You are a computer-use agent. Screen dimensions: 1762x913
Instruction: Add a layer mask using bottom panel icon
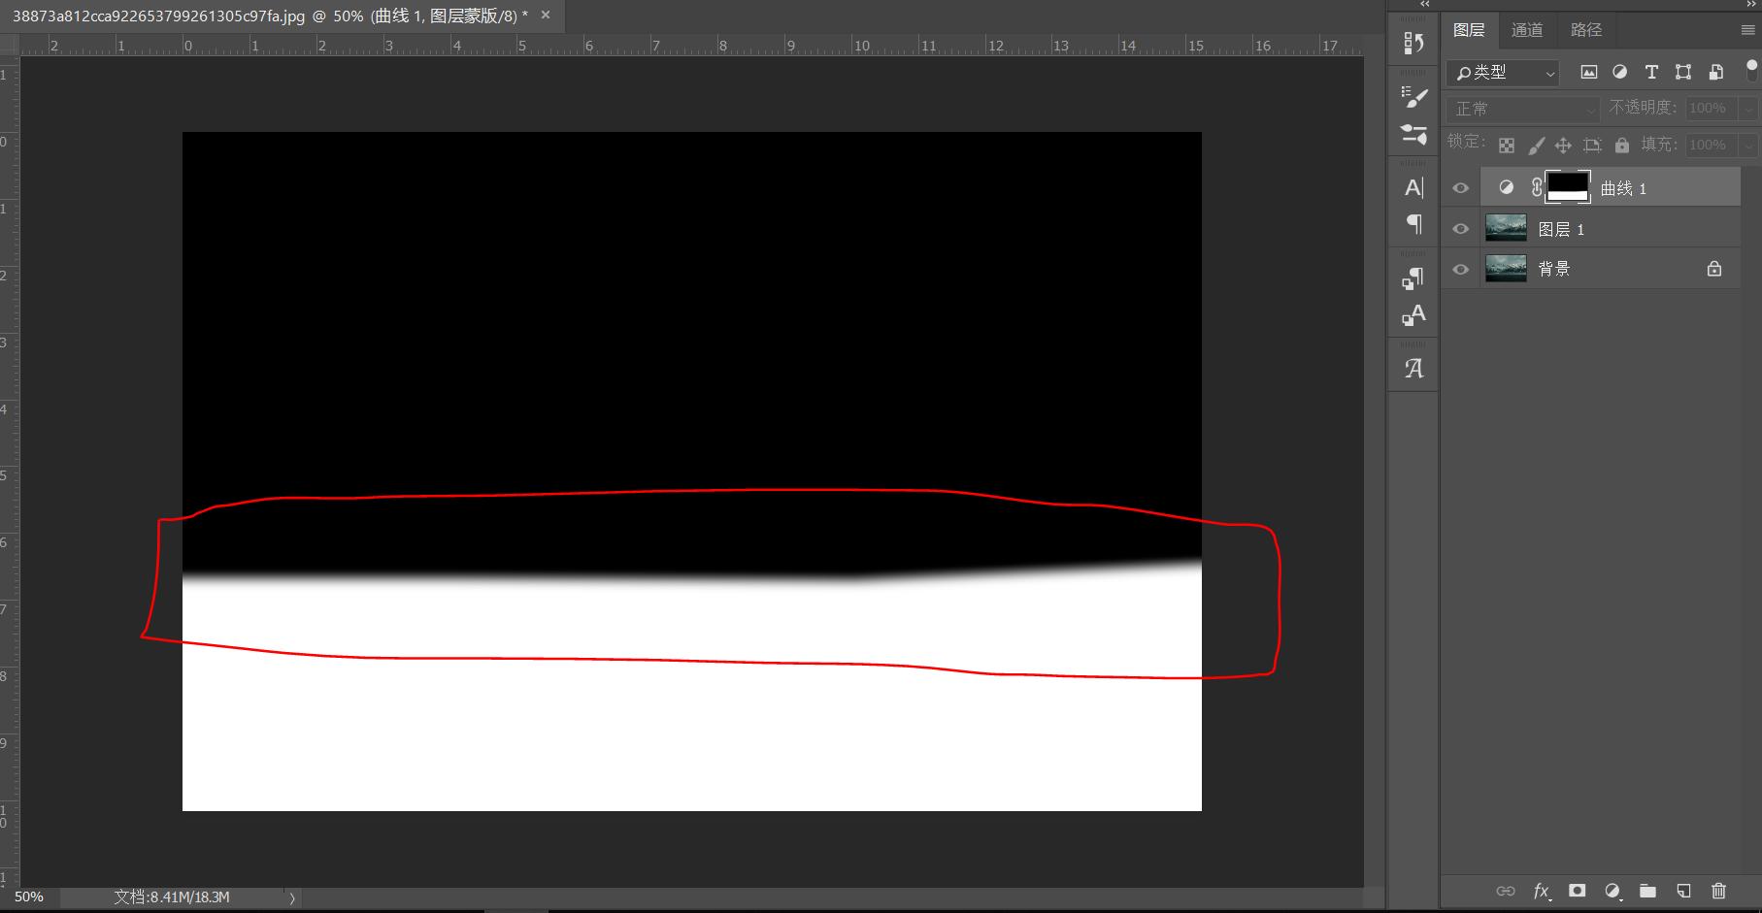point(1578,891)
